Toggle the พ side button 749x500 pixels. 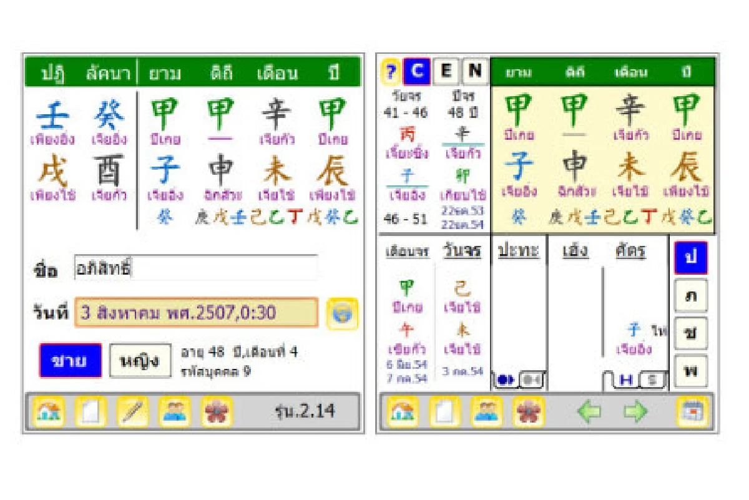(x=691, y=371)
